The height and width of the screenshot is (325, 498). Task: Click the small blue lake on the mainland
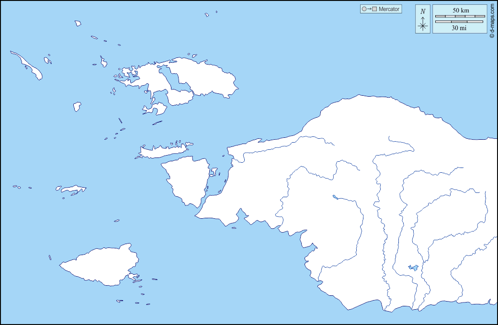click(x=413, y=268)
